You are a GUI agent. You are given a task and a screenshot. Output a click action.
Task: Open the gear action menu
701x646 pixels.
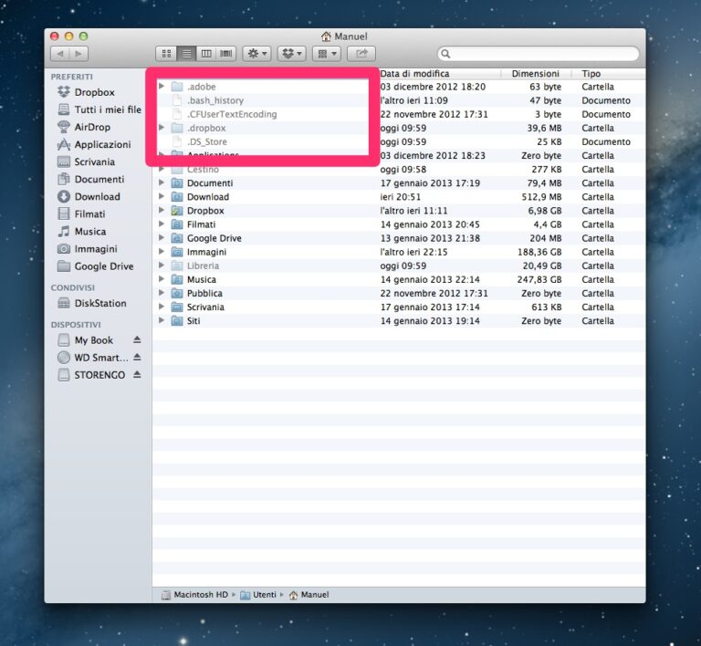257,54
